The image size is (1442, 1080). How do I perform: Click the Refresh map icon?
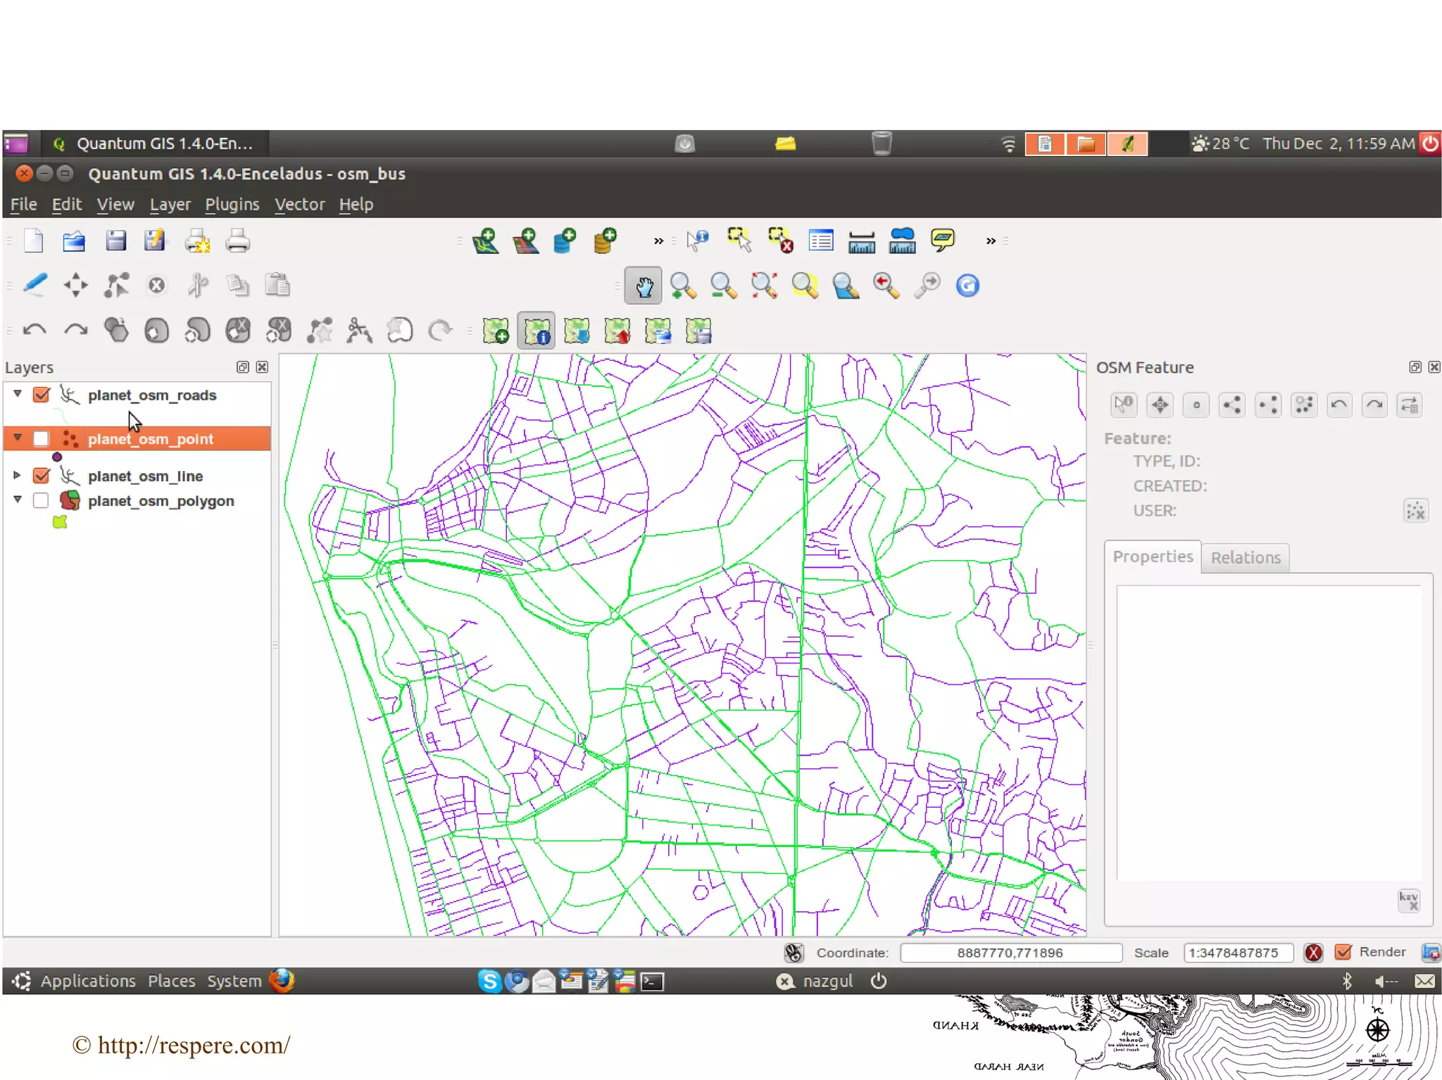(x=967, y=286)
